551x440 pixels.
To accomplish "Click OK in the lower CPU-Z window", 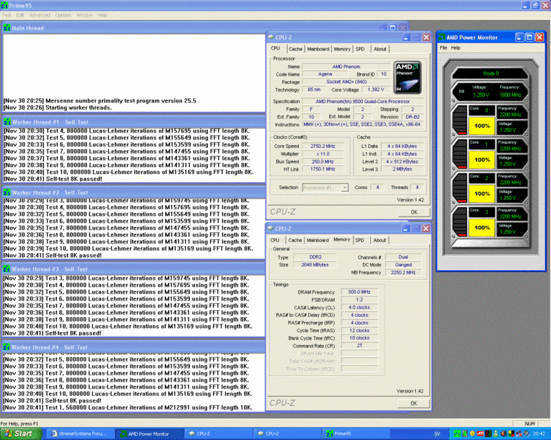I will click(414, 403).
